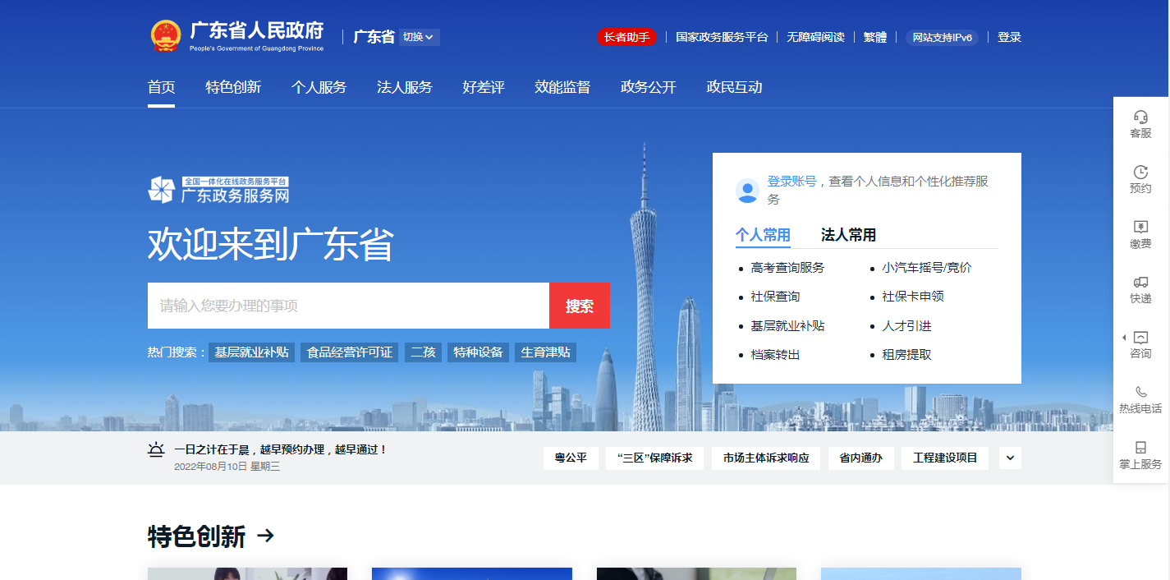The image size is (1170, 580).
Task: Click the 长者助手 red button
Action: pos(626,37)
